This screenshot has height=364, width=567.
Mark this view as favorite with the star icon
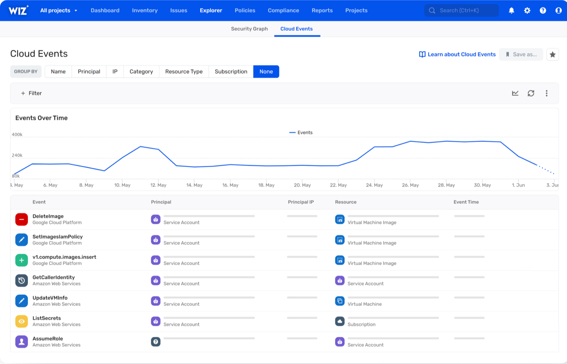pyautogui.click(x=552, y=55)
